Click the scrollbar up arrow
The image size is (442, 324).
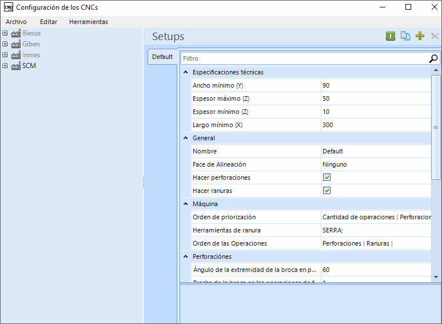click(x=436, y=70)
